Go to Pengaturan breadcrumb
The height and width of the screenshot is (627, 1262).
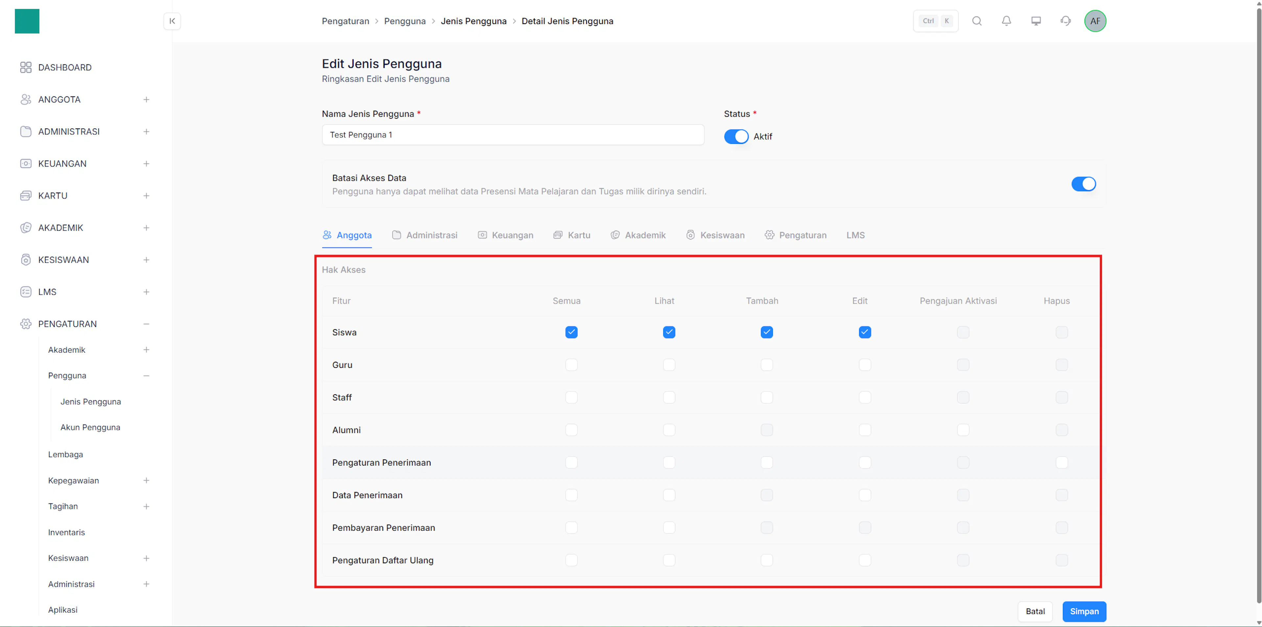pos(345,21)
